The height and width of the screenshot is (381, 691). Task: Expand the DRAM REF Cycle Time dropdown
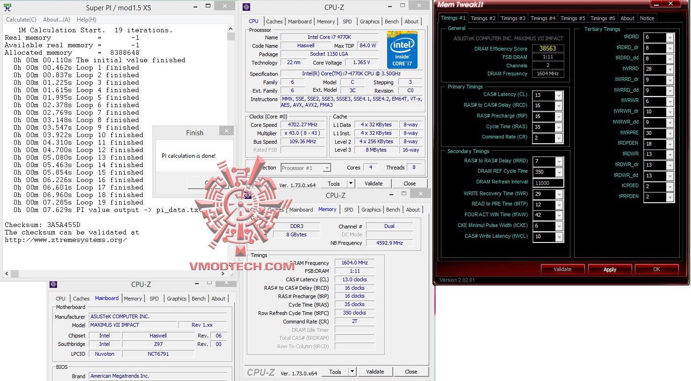[x=559, y=172]
